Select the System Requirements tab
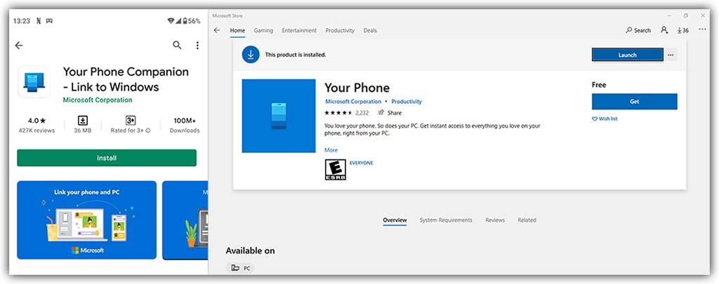The height and width of the screenshot is (284, 719). coord(446,220)
